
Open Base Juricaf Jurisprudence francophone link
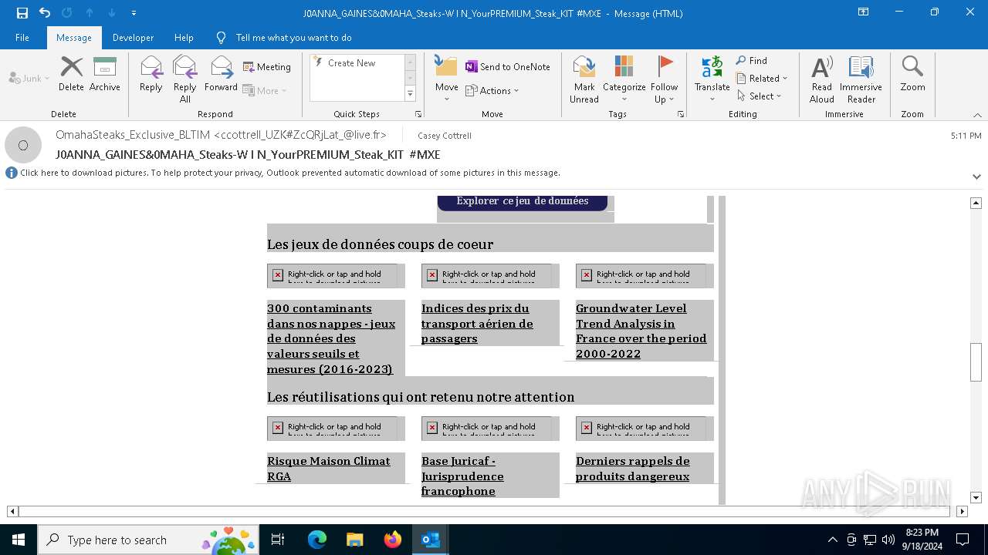coord(462,476)
